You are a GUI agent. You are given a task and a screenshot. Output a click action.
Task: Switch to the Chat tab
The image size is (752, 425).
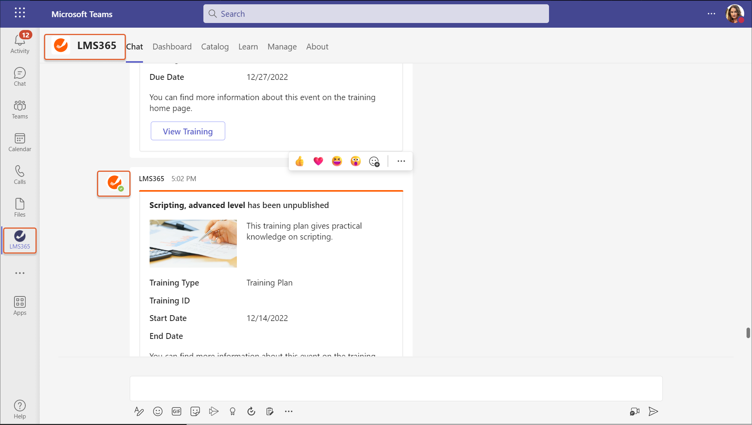(134, 47)
